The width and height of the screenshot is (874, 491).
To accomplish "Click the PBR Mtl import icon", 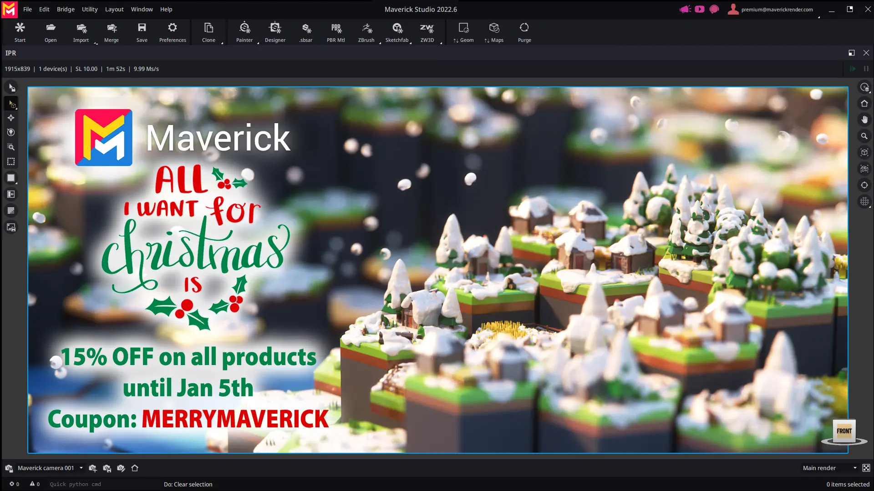I will [335, 32].
